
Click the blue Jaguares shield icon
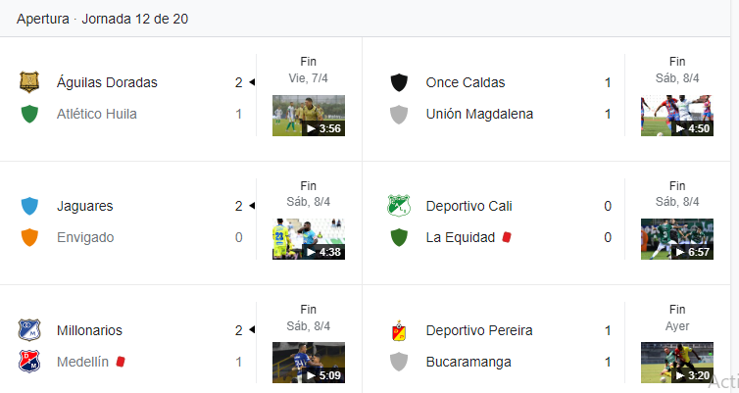pos(29,206)
